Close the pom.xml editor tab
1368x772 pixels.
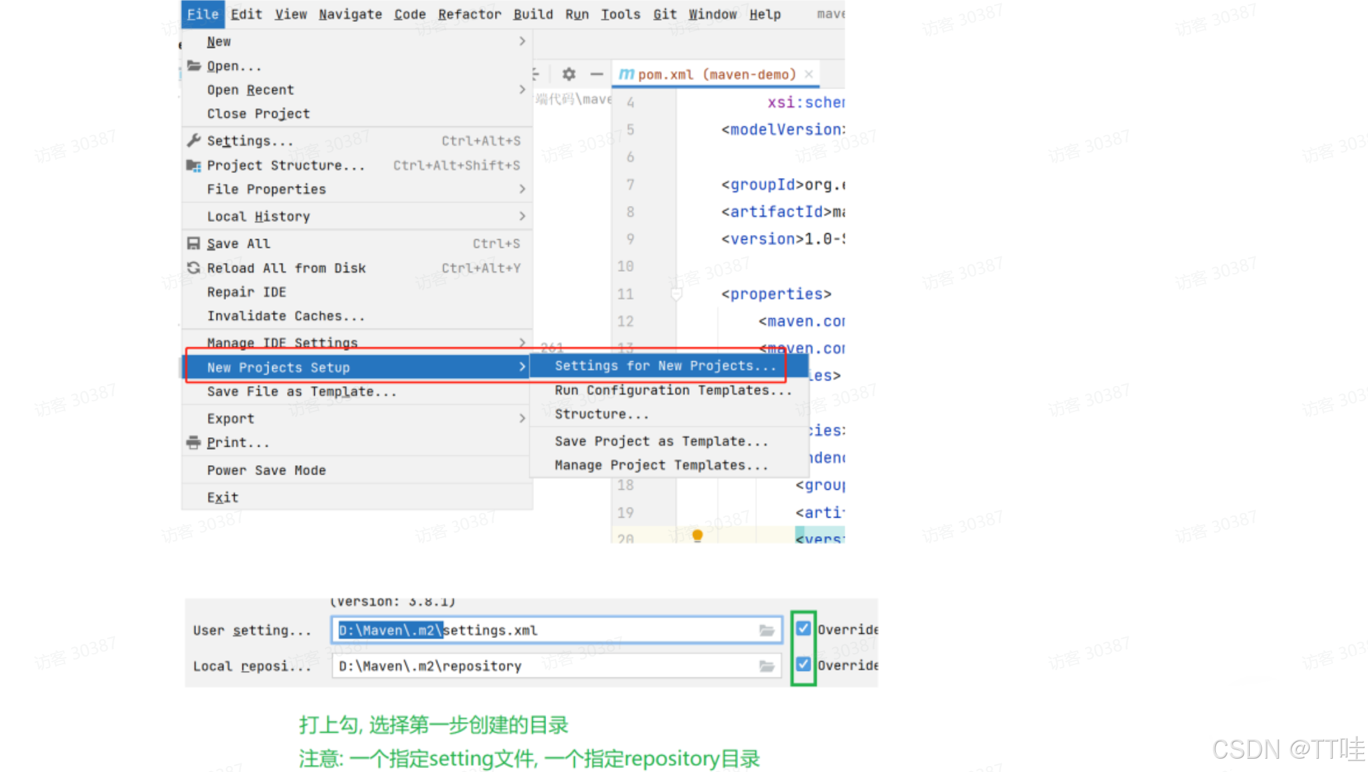point(809,74)
